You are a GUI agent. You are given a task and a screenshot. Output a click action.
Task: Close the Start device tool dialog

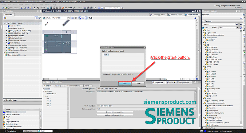pyautogui.click(x=145, y=47)
